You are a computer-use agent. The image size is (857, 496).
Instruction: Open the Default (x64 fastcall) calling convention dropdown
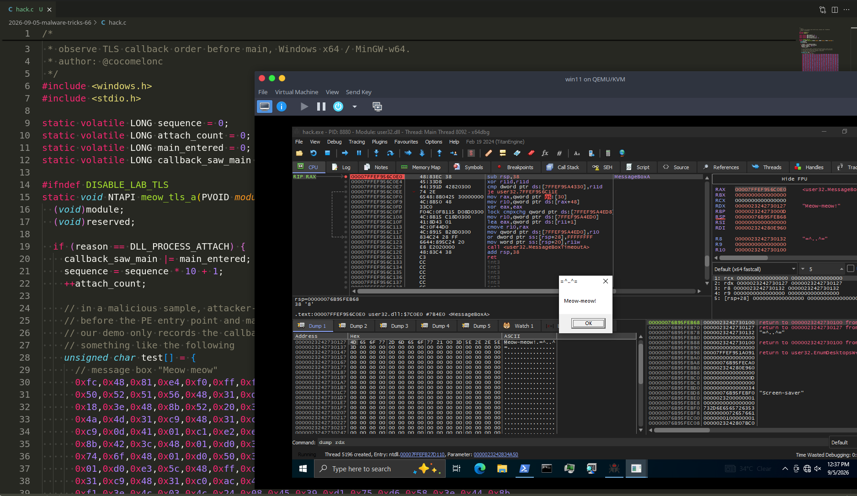tap(755, 269)
